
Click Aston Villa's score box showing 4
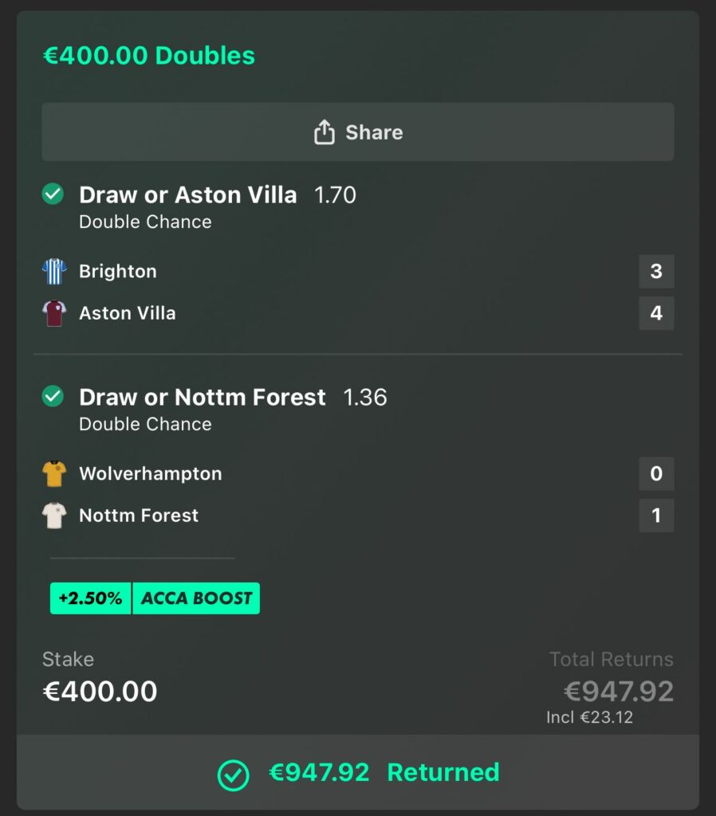coord(656,313)
